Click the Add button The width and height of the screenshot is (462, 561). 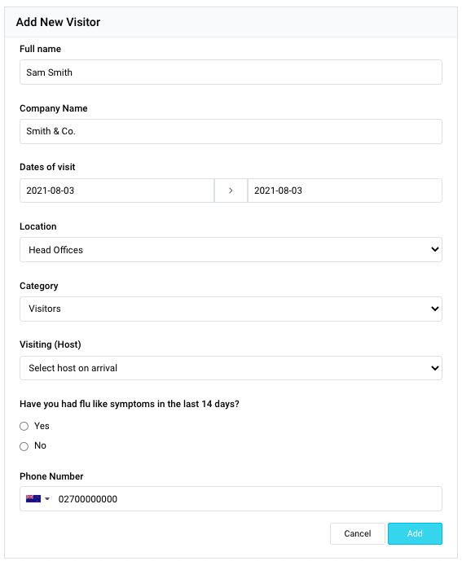click(415, 533)
